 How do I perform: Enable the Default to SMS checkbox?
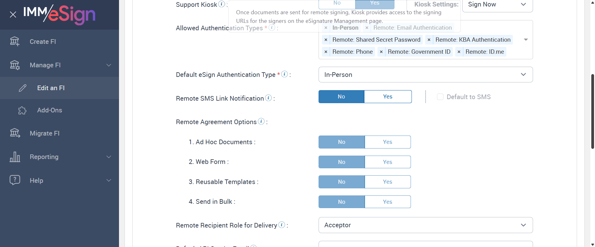point(440,97)
